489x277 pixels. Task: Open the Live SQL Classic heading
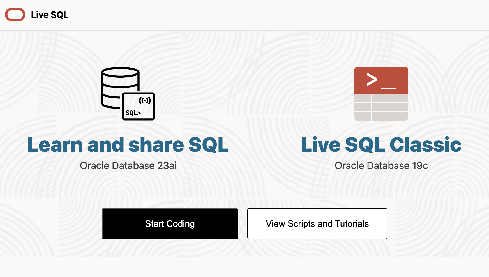[x=381, y=145]
